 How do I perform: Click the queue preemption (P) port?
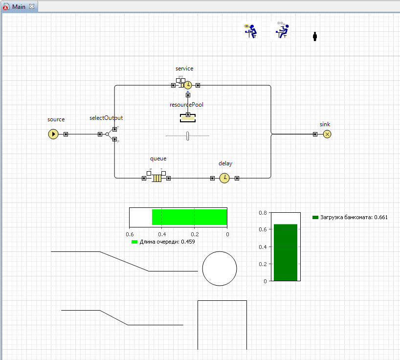[149, 174]
